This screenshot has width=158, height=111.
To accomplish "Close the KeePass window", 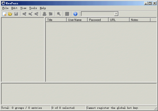I will click(x=155, y=3).
